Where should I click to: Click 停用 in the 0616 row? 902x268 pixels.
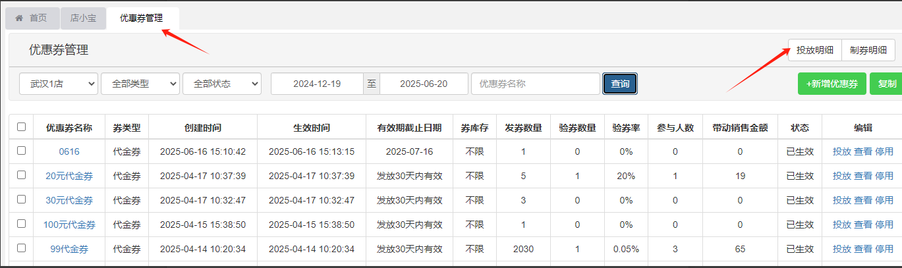(x=884, y=151)
